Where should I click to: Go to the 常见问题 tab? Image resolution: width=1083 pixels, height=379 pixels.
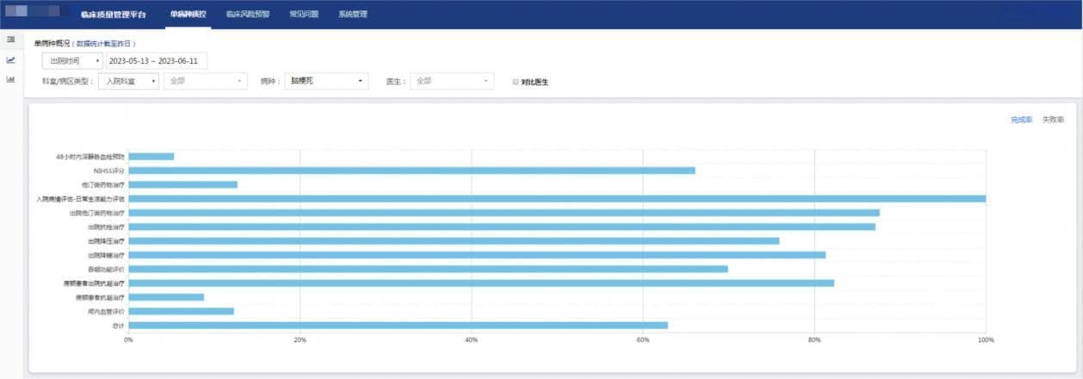304,15
